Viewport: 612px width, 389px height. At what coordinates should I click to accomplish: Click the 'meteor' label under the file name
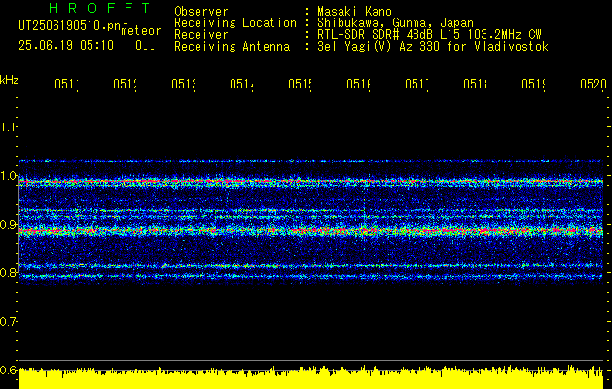141,30
